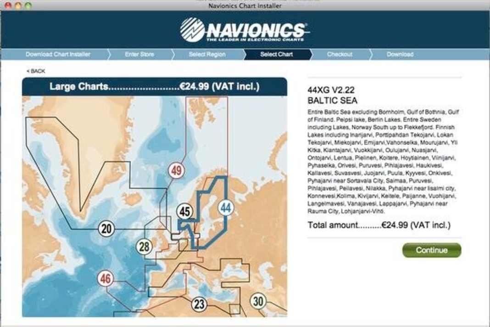Click the BALTIC SEA heading
Viewport: 490px width, 327px height.
pyautogui.click(x=332, y=101)
